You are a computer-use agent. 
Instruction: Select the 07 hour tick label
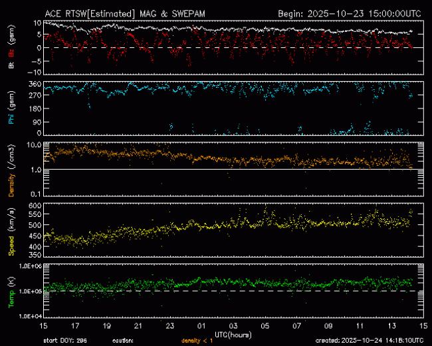[296, 326]
